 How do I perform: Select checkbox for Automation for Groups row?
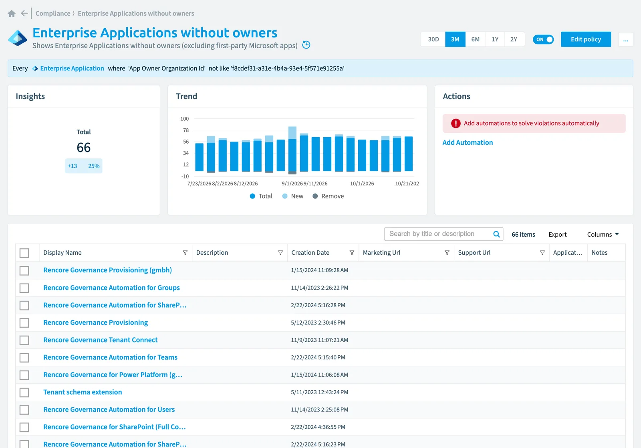pyautogui.click(x=24, y=288)
